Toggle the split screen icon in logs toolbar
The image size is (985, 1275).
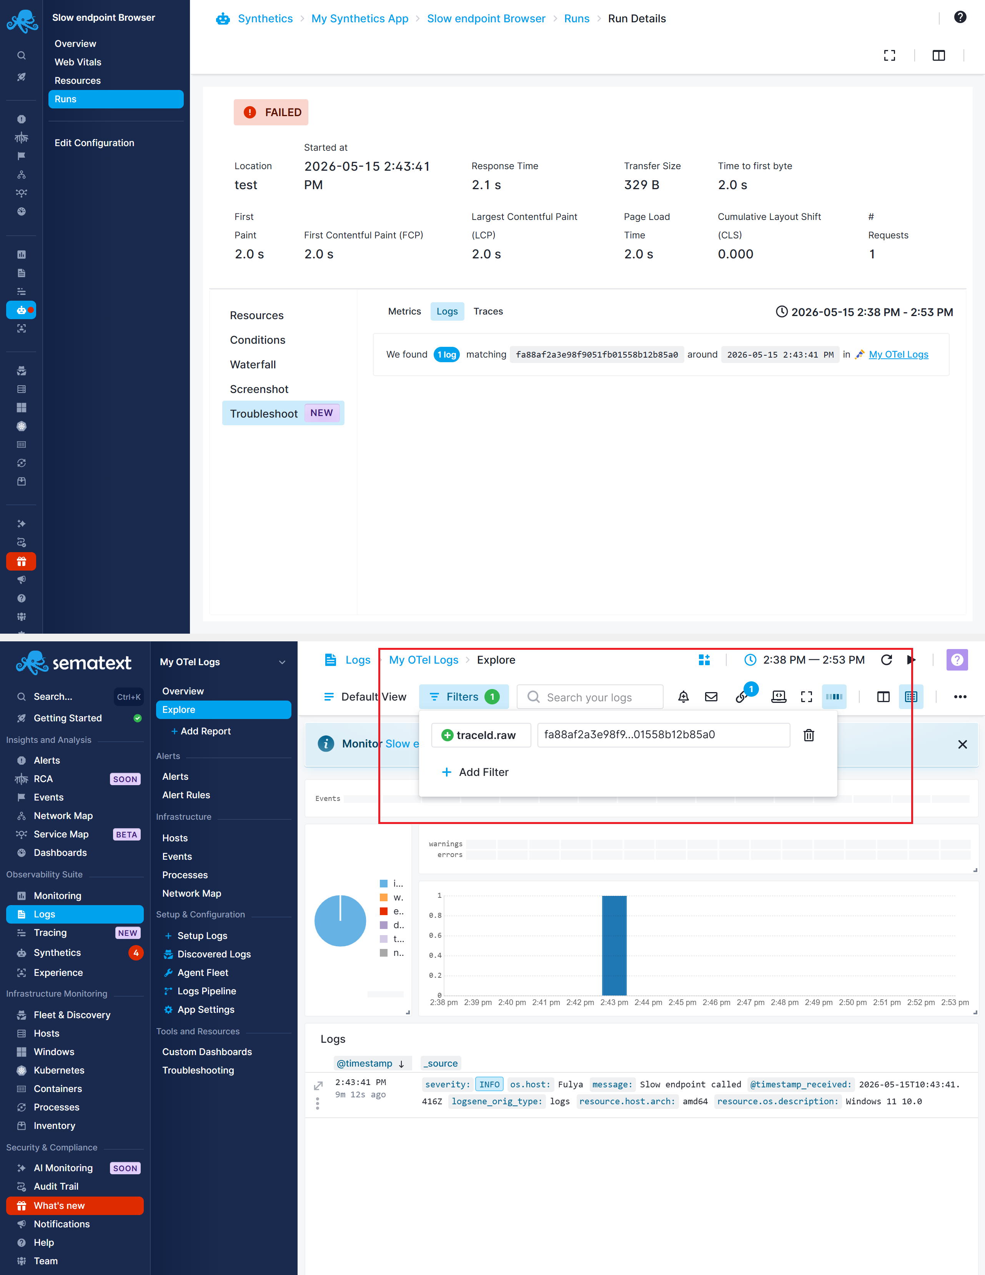tap(883, 696)
